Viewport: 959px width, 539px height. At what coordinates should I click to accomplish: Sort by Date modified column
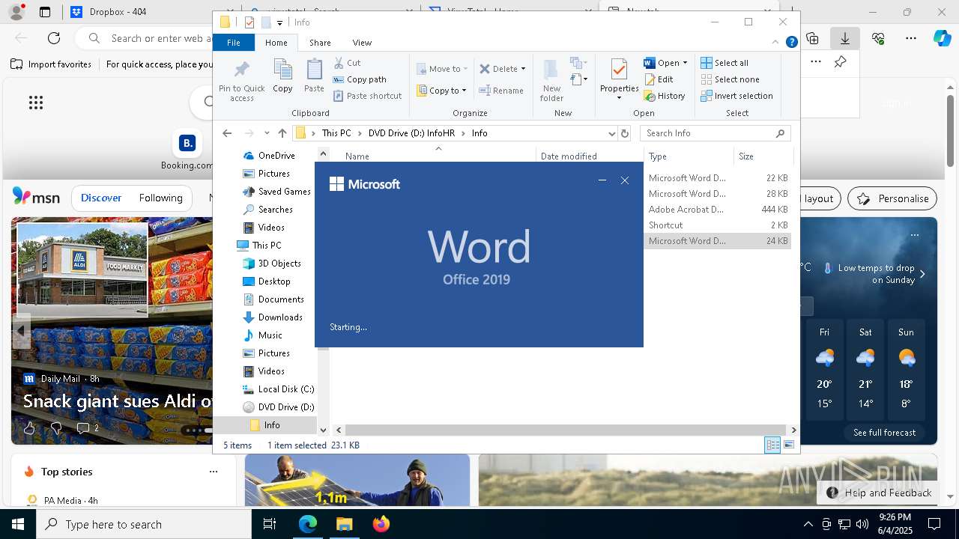coord(569,156)
